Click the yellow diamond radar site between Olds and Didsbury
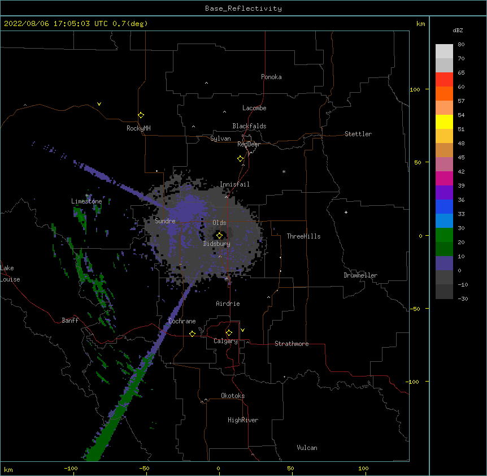The width and height of the screenshot is (487, 476). [220, 235]
